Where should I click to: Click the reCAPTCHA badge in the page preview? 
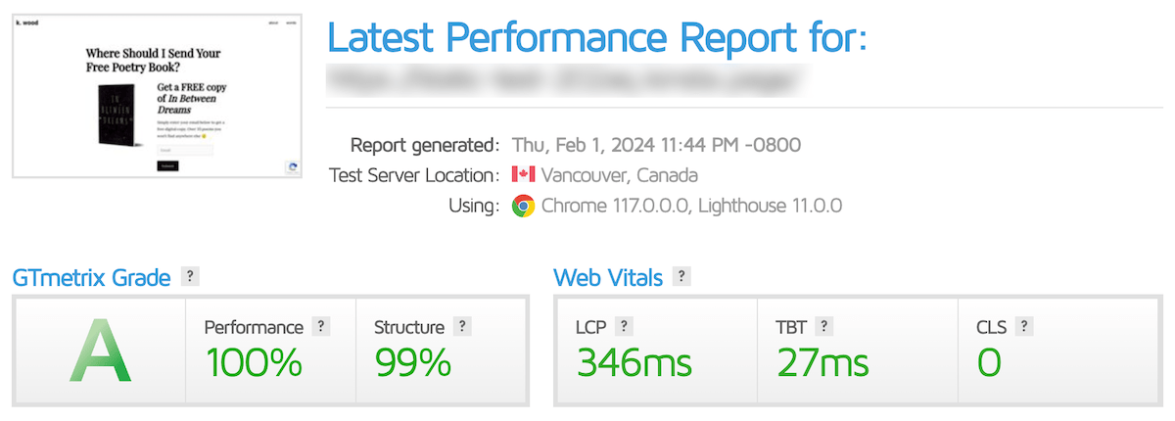292,166
